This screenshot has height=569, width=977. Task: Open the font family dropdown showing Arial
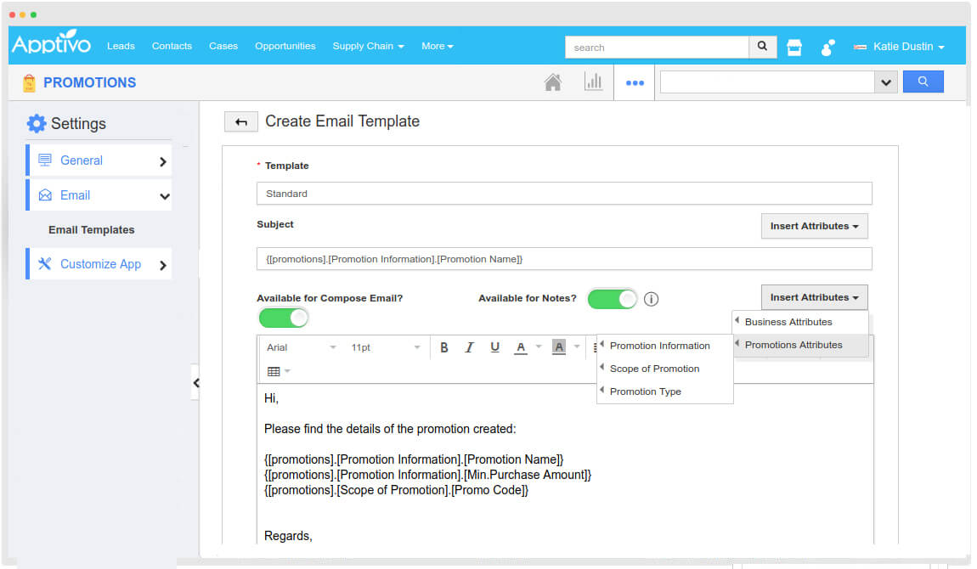(299, 346)
